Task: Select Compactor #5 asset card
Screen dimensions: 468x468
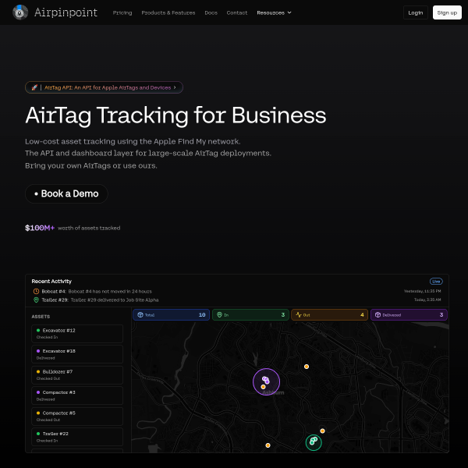Action: (77, 417)
